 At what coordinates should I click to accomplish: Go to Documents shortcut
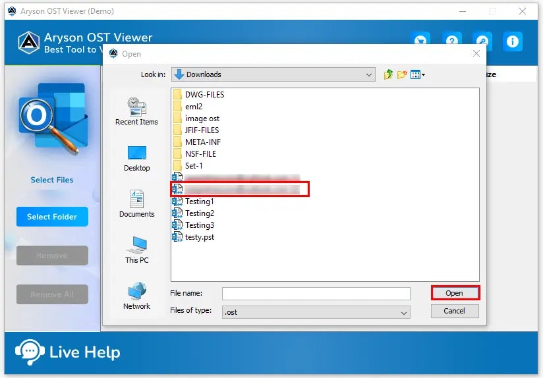pos(137,204)
